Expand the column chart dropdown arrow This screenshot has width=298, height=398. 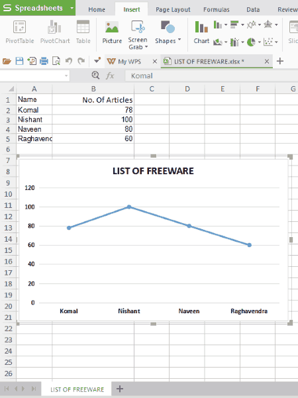[x=226, y=25]
